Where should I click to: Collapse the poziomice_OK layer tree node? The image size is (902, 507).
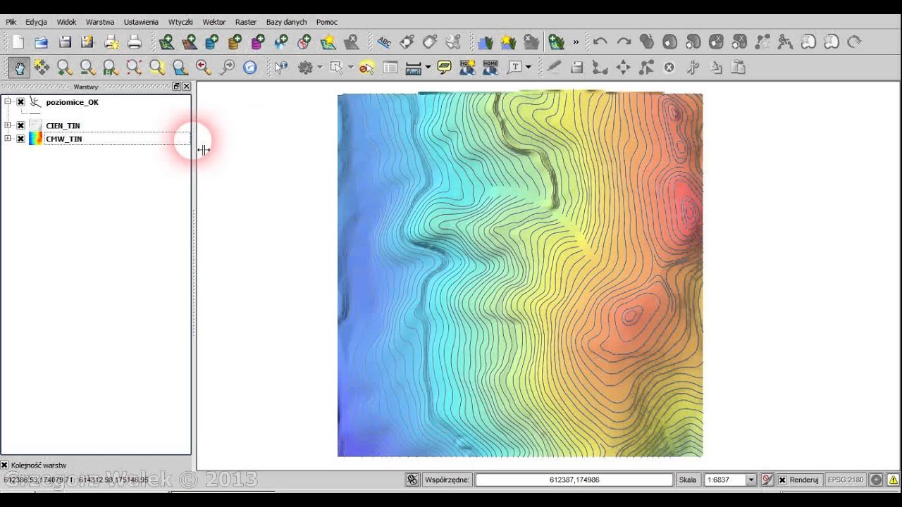[x=7, y=102]
